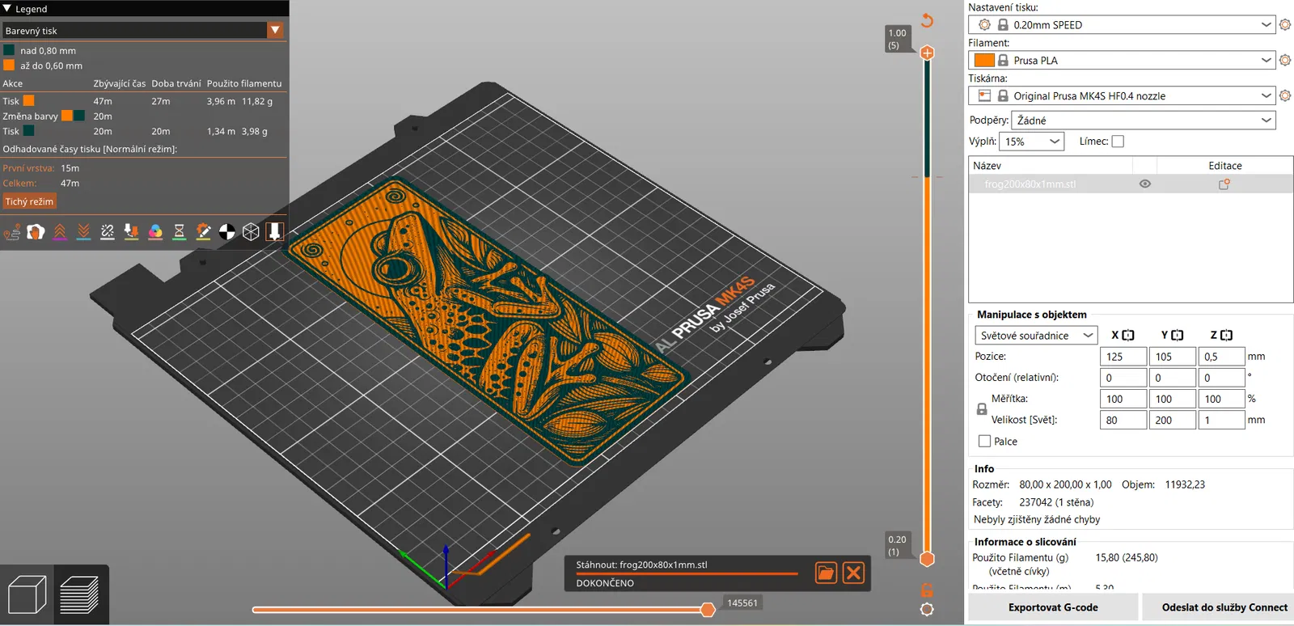Click the Pozice X field showing 125
This screenshot has height=626, width=1294.
click(1123, 357)
